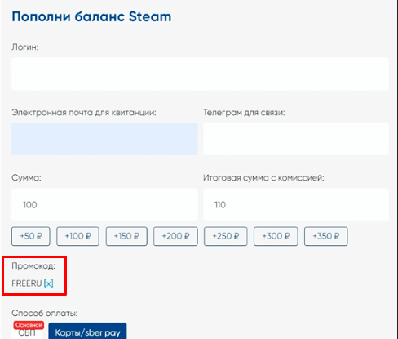Add +100 ₽ to the amount
This screenshot has height=339, width=398.
77,236
